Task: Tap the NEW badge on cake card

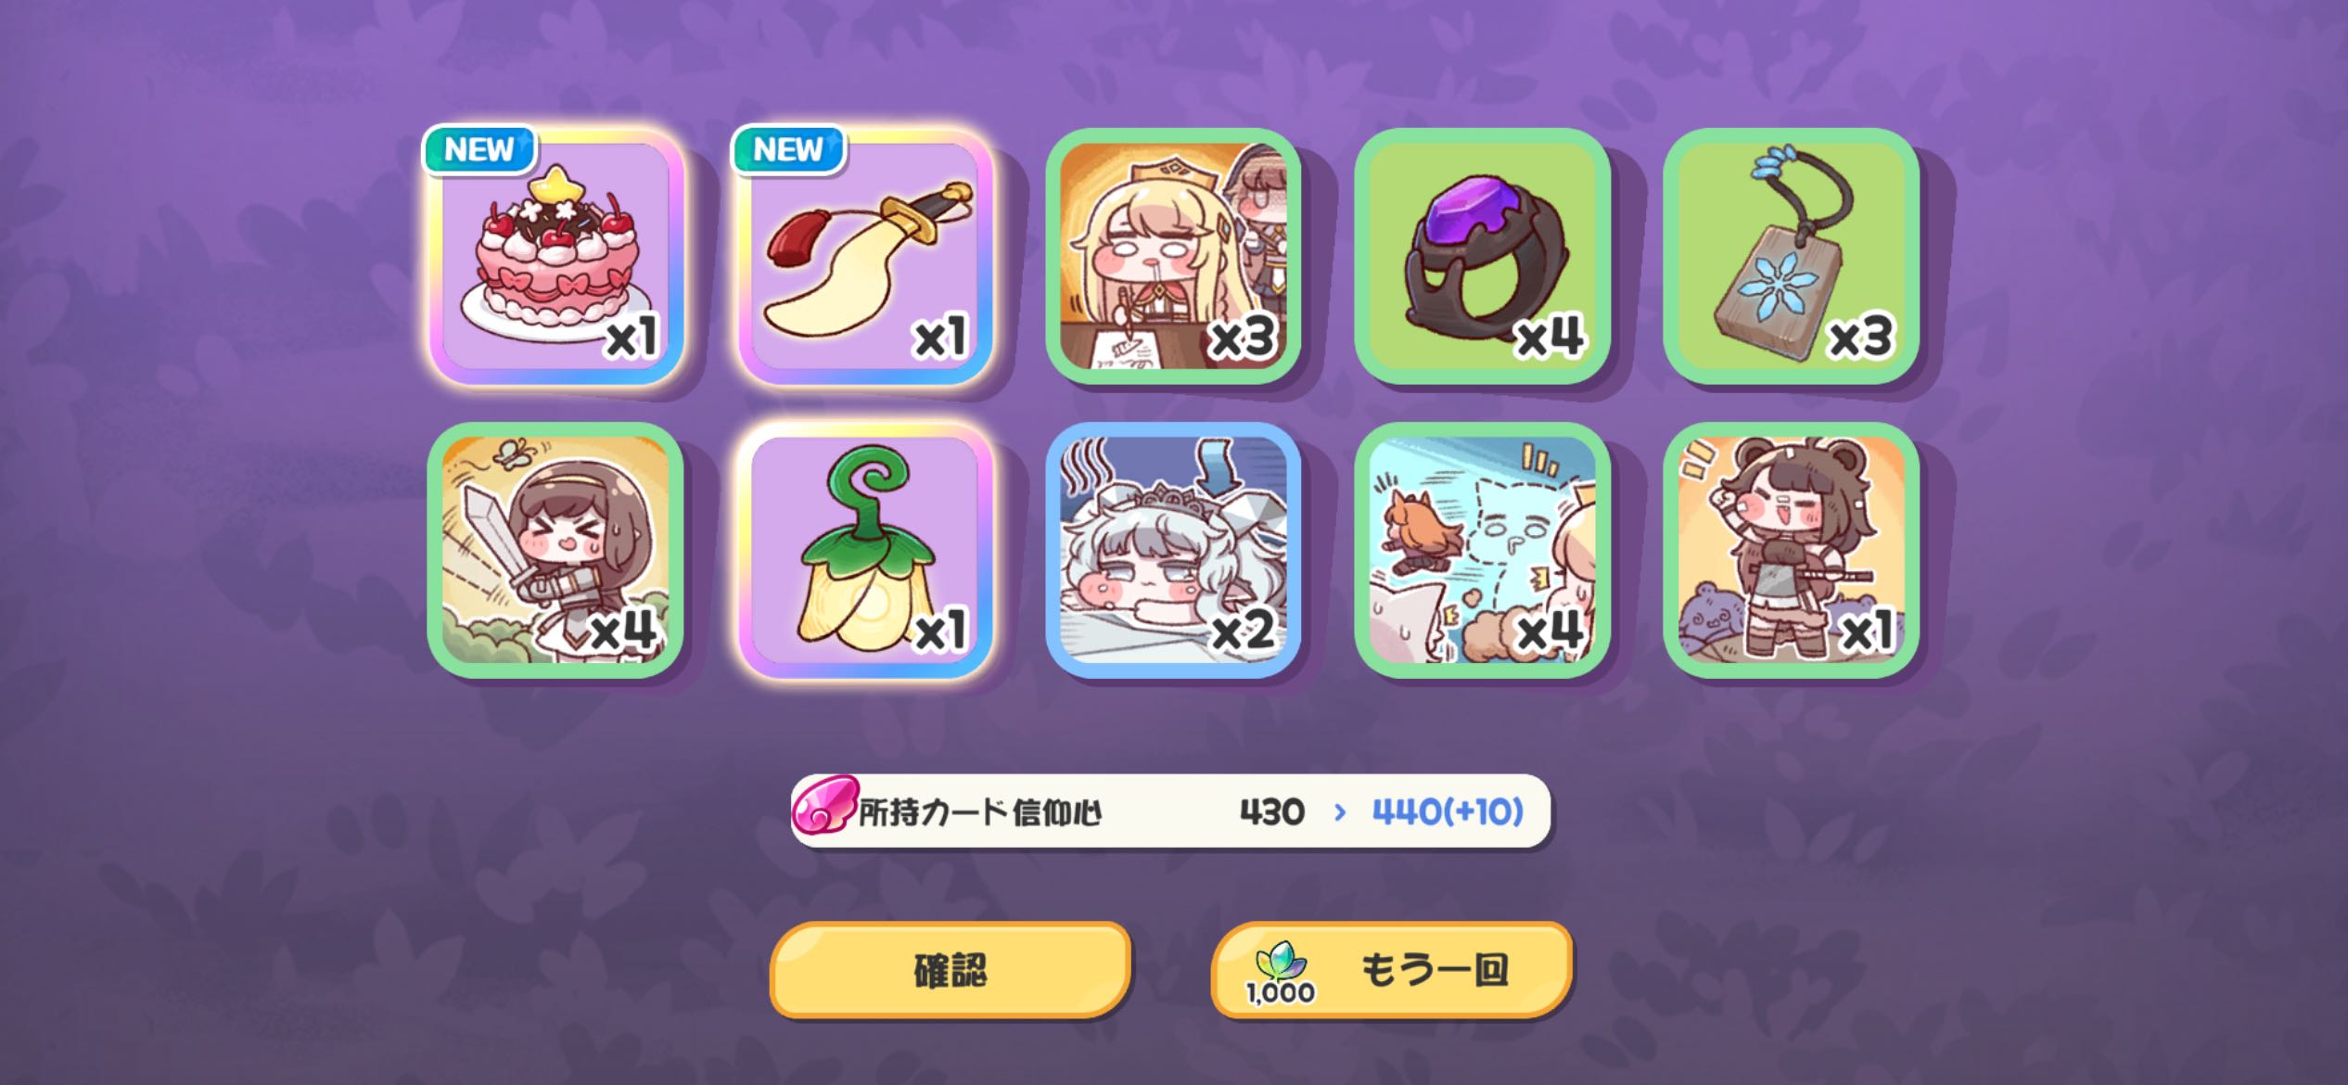Action: pyautogui.click(x=480, y=149)
